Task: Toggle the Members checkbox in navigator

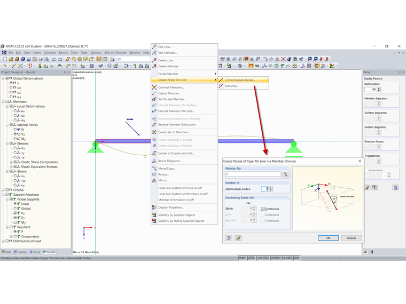Action: pyautogui.click(x=7, y=101)
